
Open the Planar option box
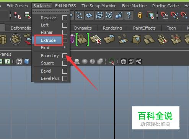65,32
